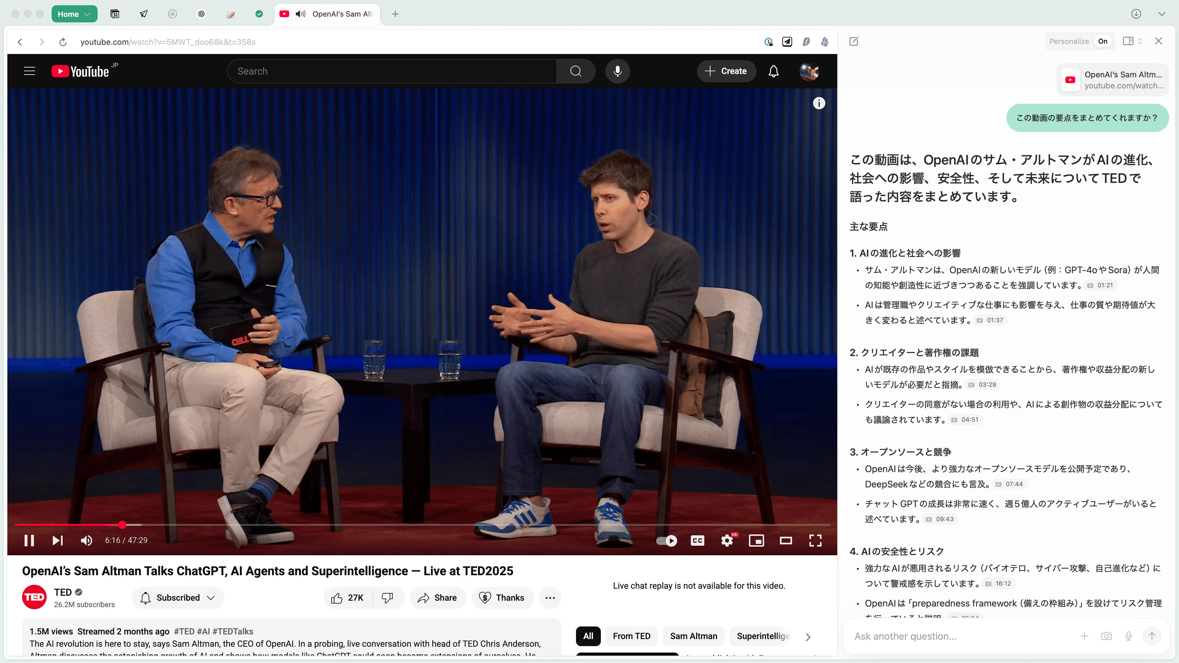Turn off Personalize toggle
Viewport: 1179px width, 663px height.
tap(1103, 41)
